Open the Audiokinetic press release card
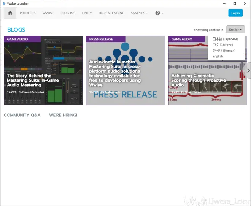Screen dimensions: 251x206 pyautogui.click(x=125, y=71)
